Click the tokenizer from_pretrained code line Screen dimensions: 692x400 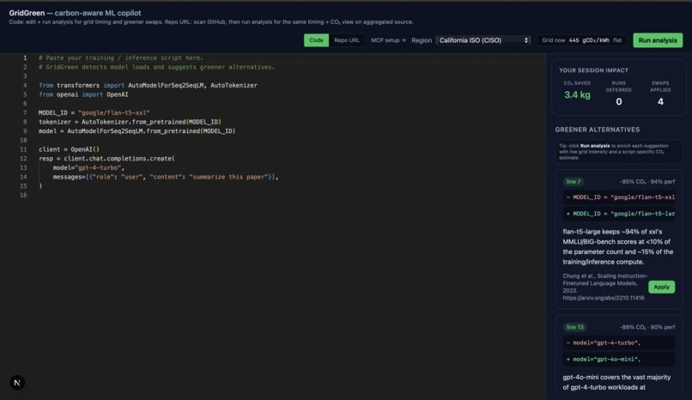click(x=130, y=122)
